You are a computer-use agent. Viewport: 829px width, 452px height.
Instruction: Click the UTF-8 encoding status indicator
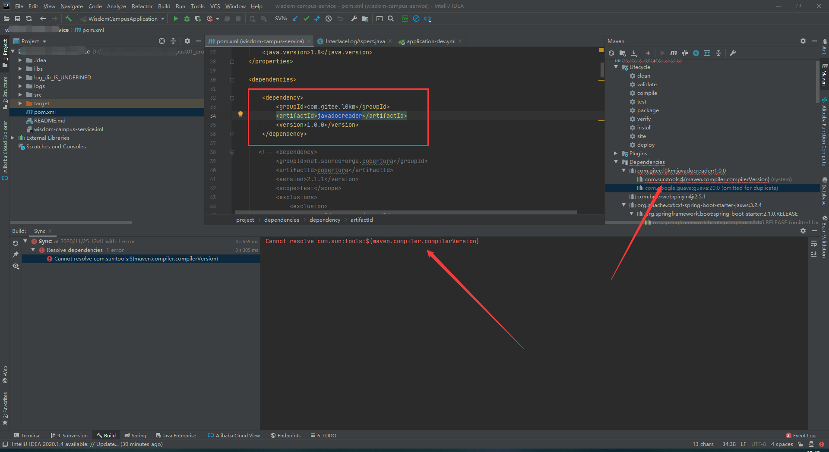tap(758, 444)
